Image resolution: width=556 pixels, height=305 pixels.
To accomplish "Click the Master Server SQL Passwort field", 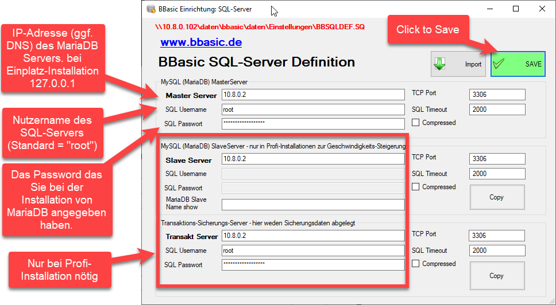I will (313, 123).
